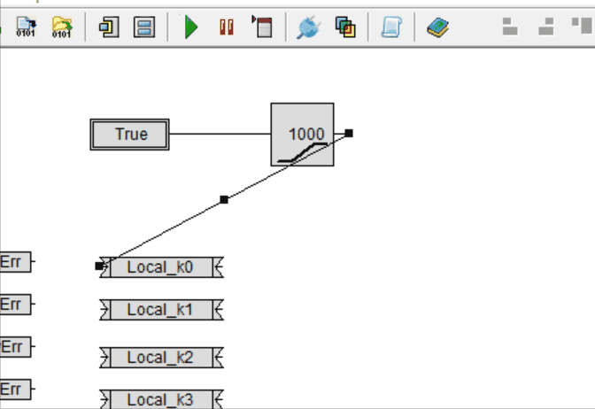Select the Local_k0 block

click(x=161, y=267)
